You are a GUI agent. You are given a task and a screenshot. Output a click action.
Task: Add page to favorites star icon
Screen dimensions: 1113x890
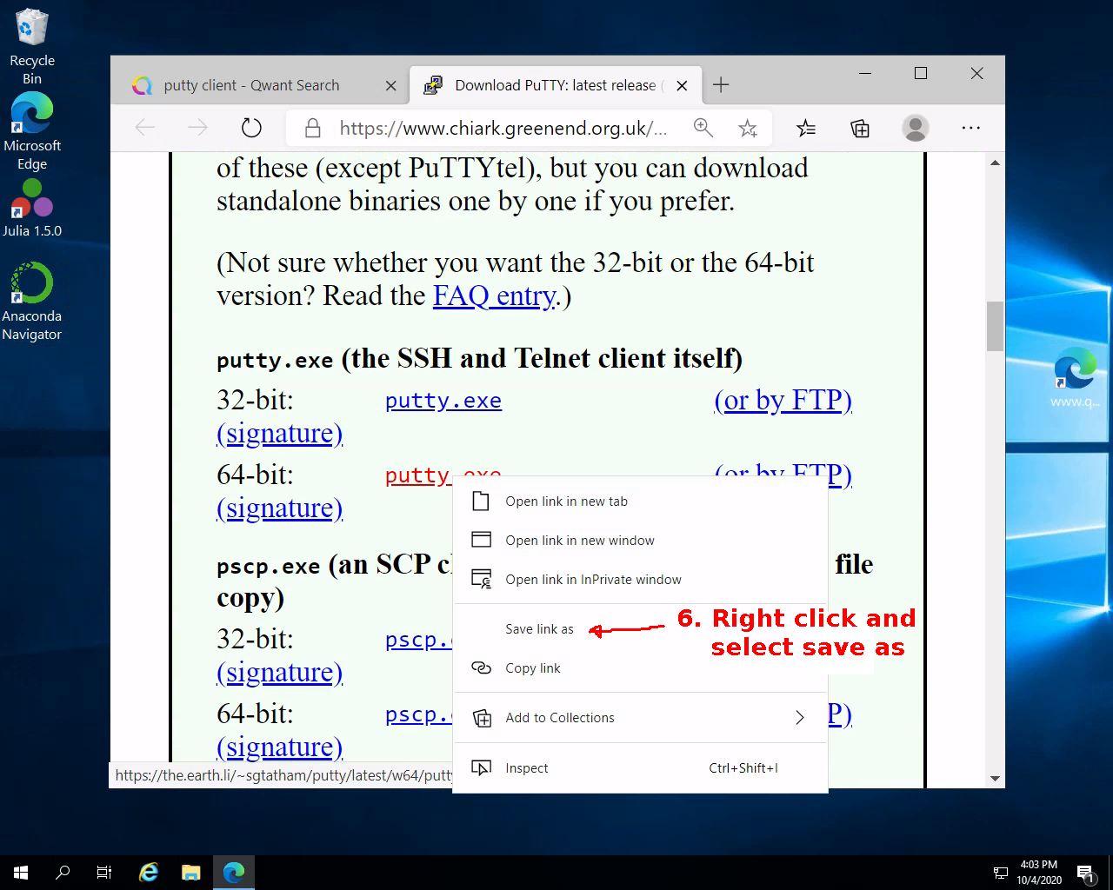pos(748,129)
